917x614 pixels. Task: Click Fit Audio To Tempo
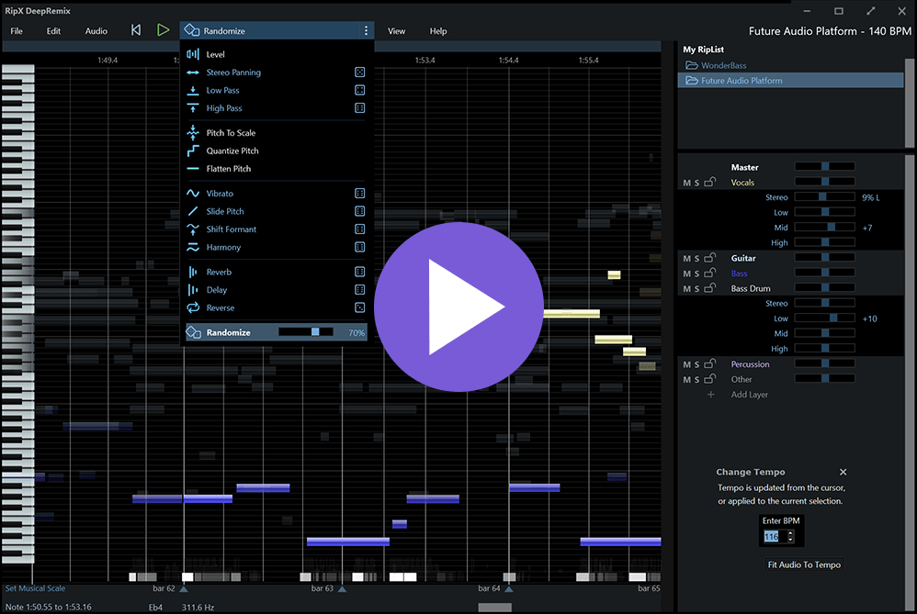coord(804,564)
